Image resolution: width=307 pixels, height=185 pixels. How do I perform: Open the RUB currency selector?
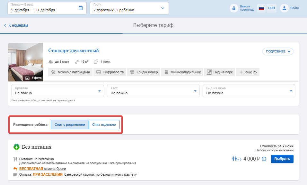[271, 8]
